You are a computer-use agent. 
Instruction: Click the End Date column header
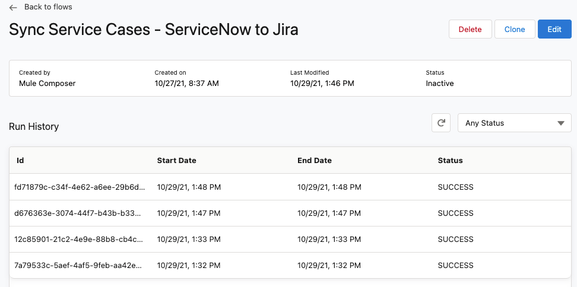coord(314,160)
